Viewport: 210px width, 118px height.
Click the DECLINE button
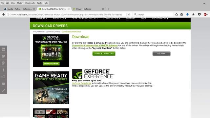(161, 53)
